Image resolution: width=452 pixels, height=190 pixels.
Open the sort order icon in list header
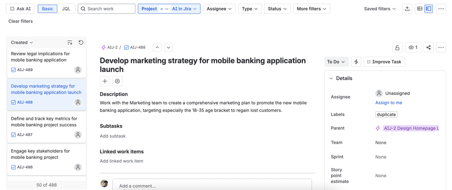[70, 43]
